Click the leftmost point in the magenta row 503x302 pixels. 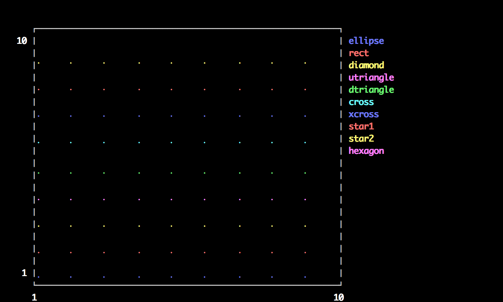[x=38, y=200]
